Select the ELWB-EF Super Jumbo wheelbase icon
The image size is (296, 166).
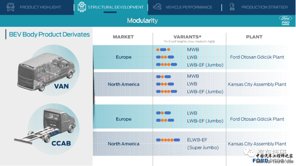pos(168,140)
